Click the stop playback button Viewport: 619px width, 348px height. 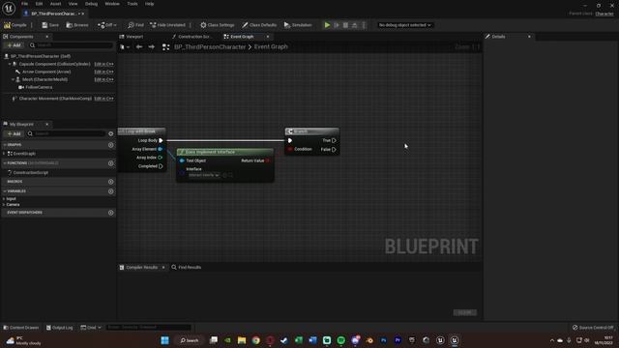(x=345, y=25)
